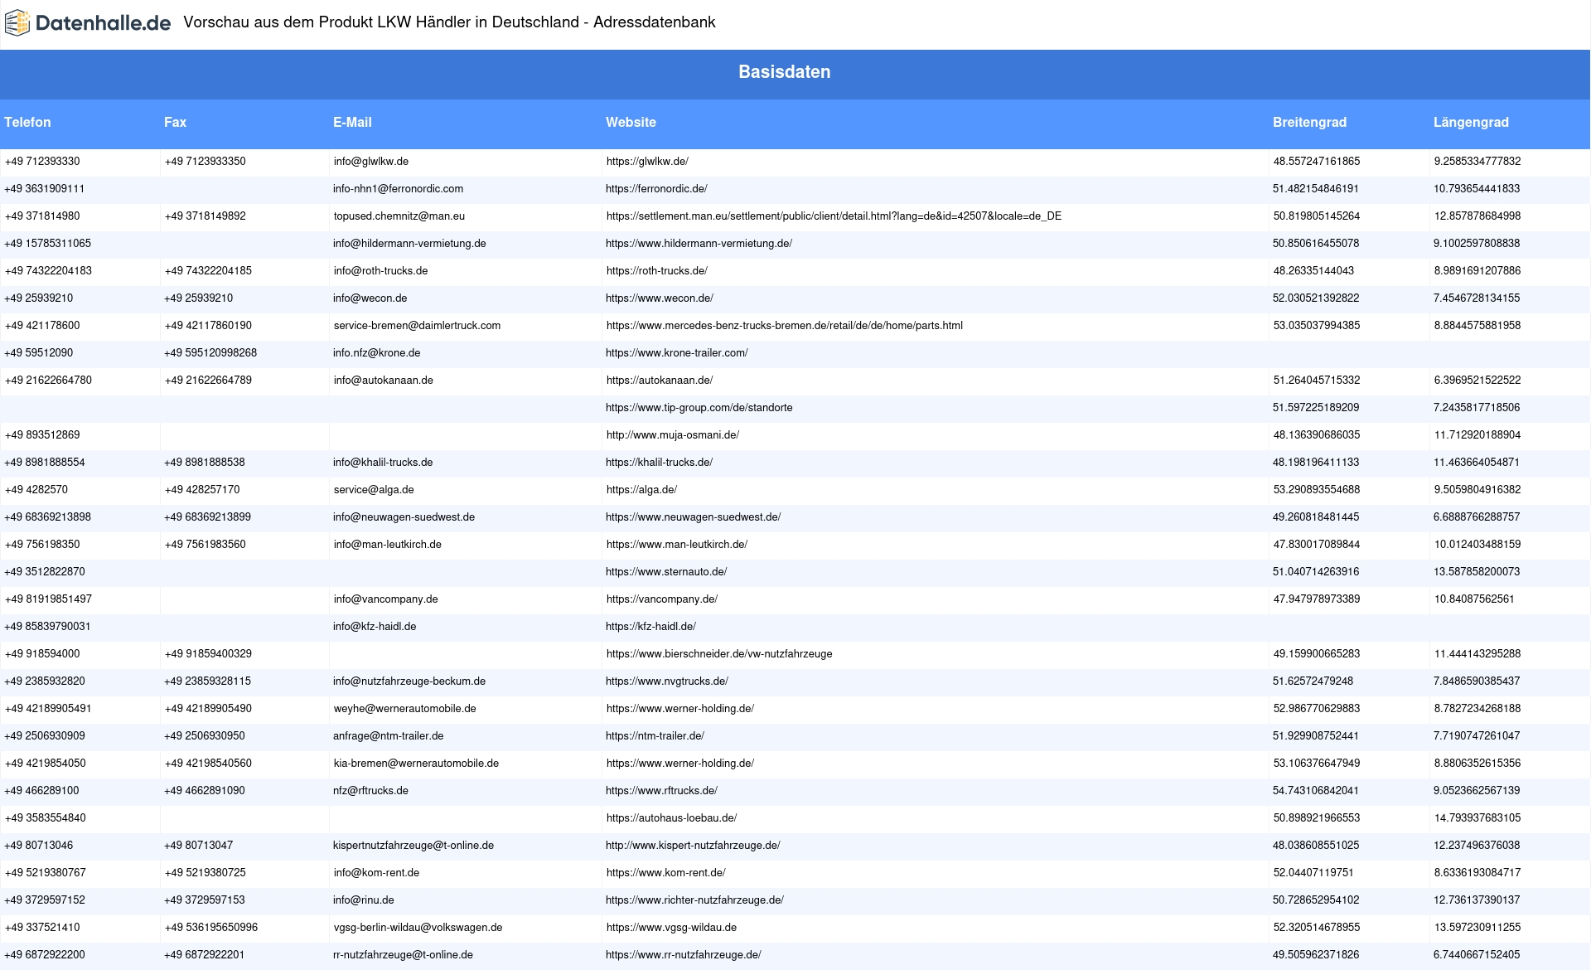Click the page title about LKW Händler

(x=449, y=22)
